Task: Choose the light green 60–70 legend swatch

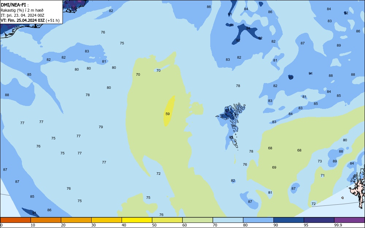Action: tap(197, 220)
